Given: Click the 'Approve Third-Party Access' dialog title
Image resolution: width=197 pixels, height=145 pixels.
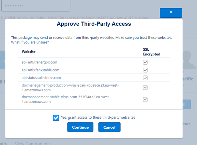Looking at the screenshot, I should pyautogui.click(x=94, y=24).
